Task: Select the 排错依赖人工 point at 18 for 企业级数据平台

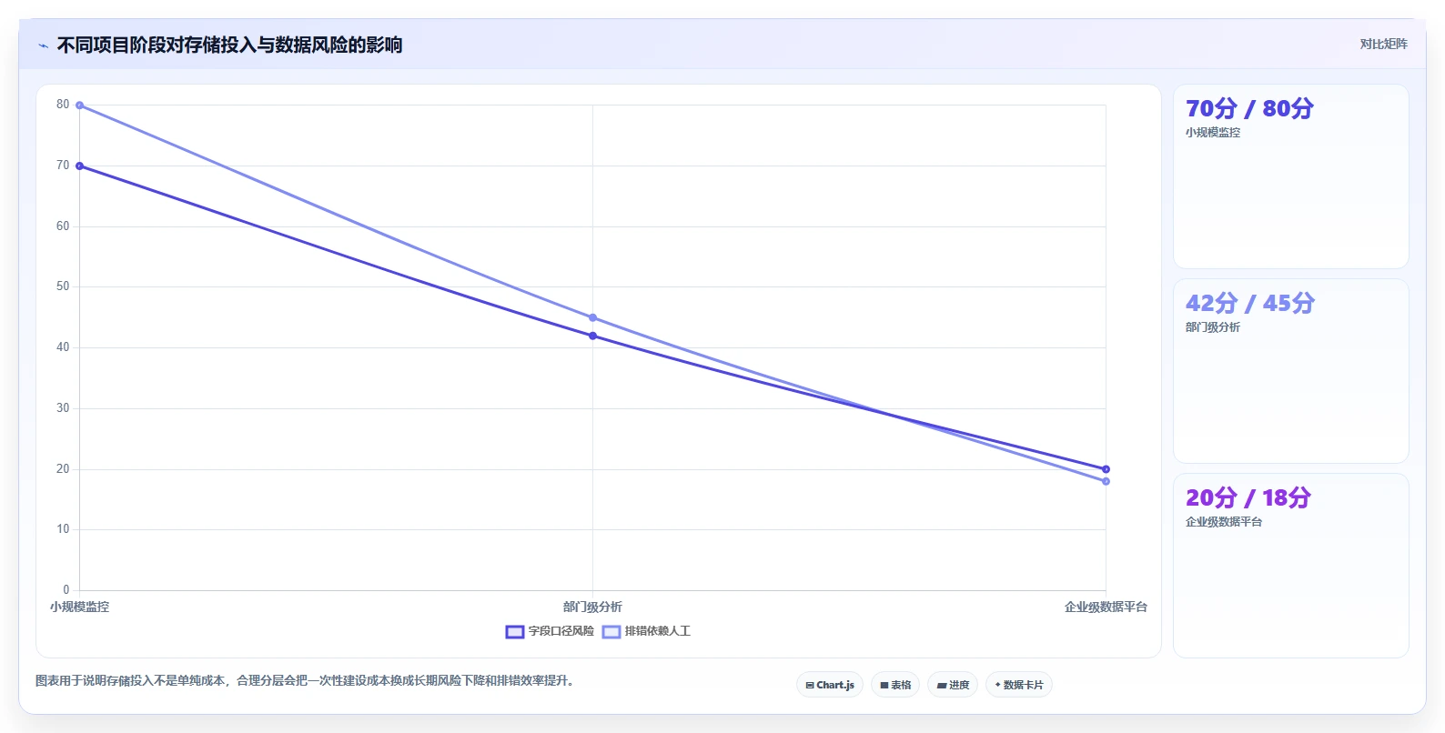Action: pos(1106,481)
